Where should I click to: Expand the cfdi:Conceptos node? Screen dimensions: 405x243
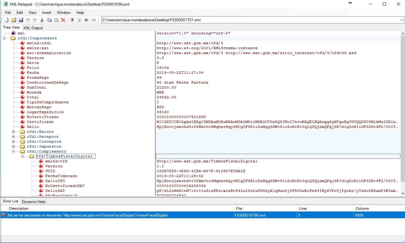tap(14, 141)
